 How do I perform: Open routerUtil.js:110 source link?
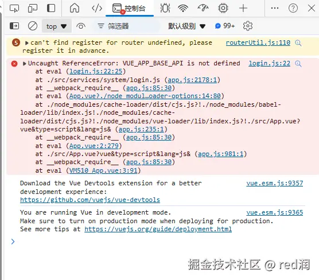point(258,42)
